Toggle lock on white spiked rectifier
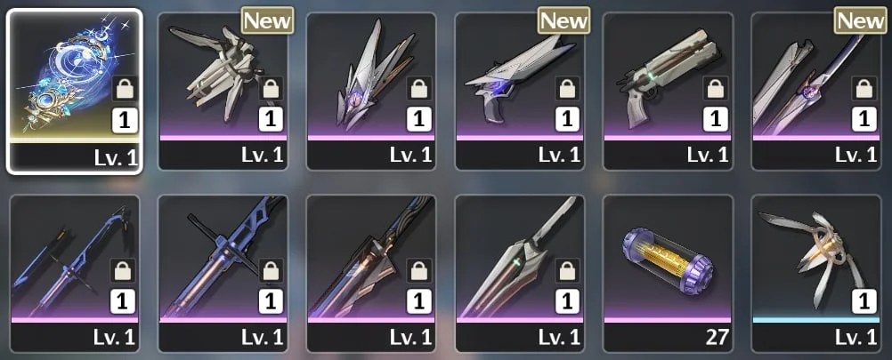Image resolution: width=892 pixels, height=360 pixels. 420,89
